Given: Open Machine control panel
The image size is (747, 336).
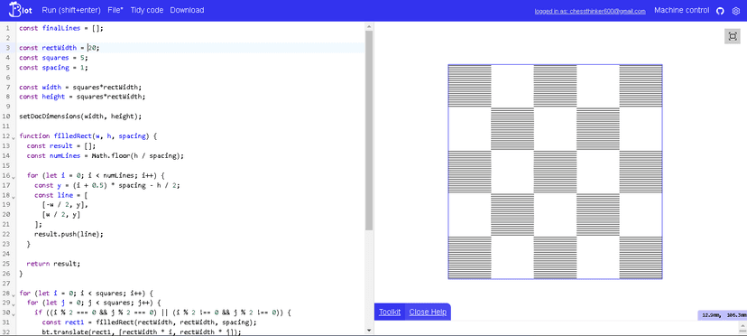Looking at the screenshot, I should pyautogui.click(x=682, y=10).
